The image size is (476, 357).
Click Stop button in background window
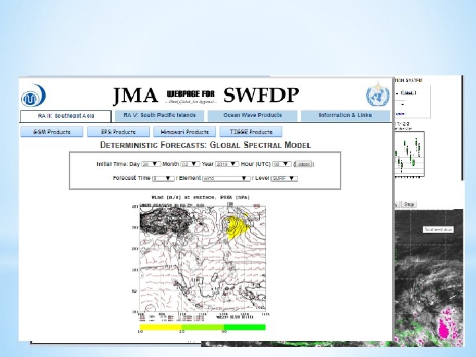tap(409, 204)
